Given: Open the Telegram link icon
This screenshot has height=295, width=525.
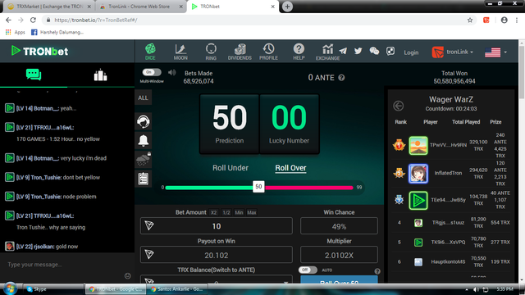Looking at the screenshot, I should click(343, 51).
